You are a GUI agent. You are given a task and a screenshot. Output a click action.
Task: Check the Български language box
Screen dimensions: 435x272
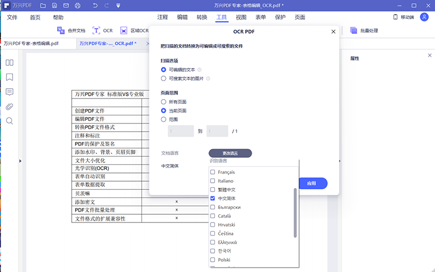(213, 207)
